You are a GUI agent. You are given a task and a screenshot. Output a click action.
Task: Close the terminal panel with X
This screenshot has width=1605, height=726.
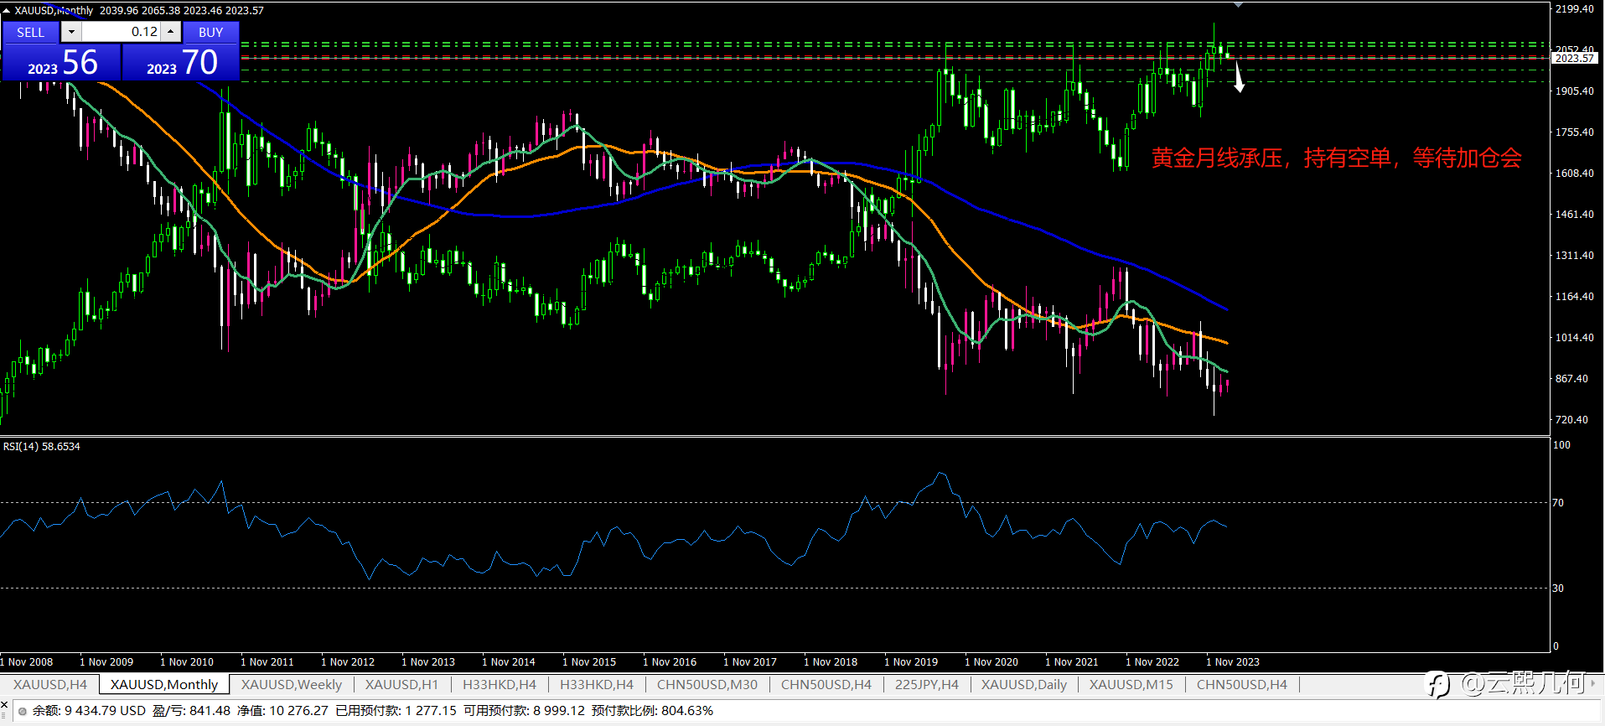tap(5, 705)
